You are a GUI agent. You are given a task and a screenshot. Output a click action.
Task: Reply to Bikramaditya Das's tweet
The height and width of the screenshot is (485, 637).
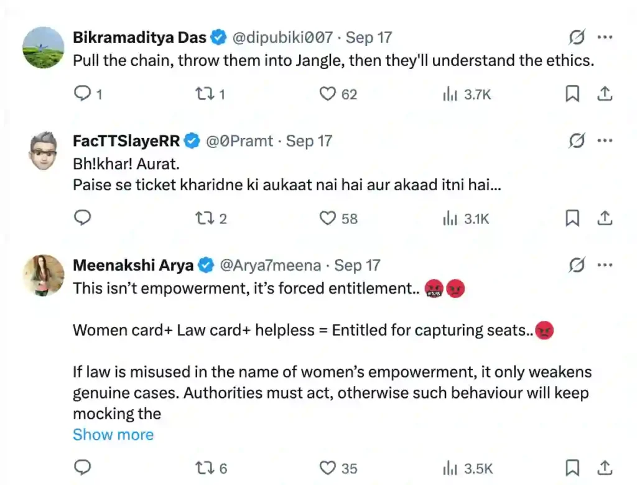tap(83, 94)
